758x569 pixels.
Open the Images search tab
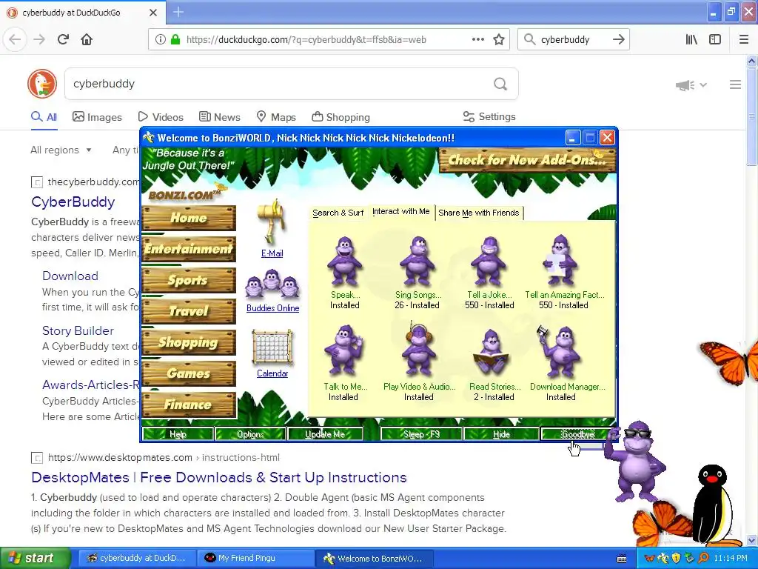[x=97, y=117]
